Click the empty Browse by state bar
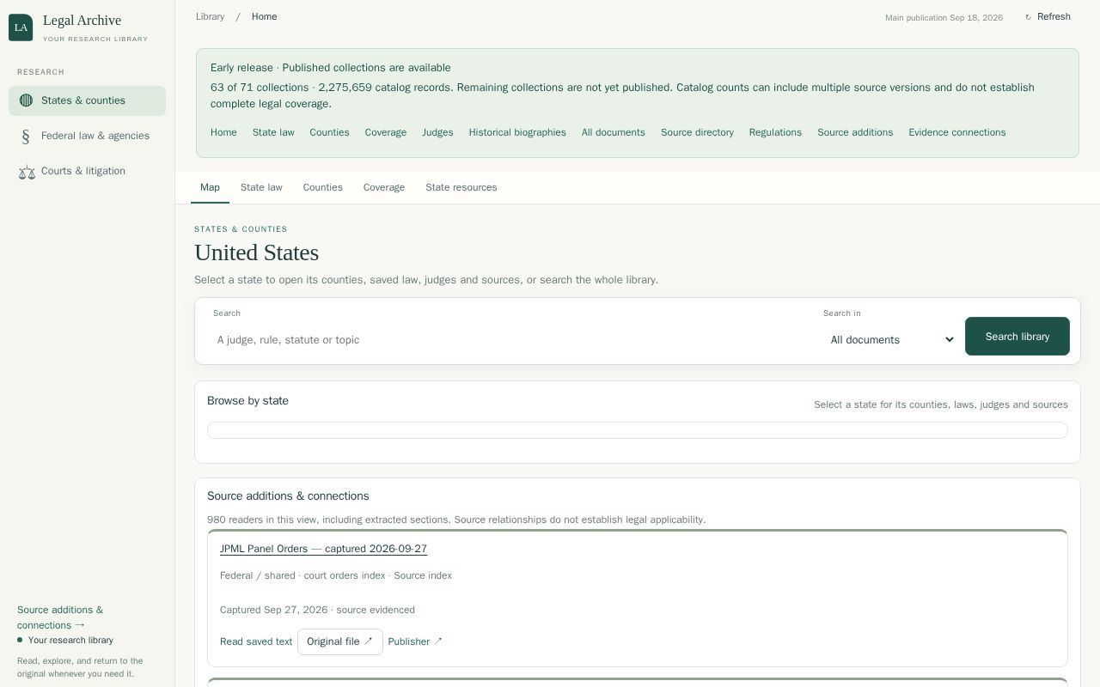Screen dimensions: 1100x687 point(638,430)
